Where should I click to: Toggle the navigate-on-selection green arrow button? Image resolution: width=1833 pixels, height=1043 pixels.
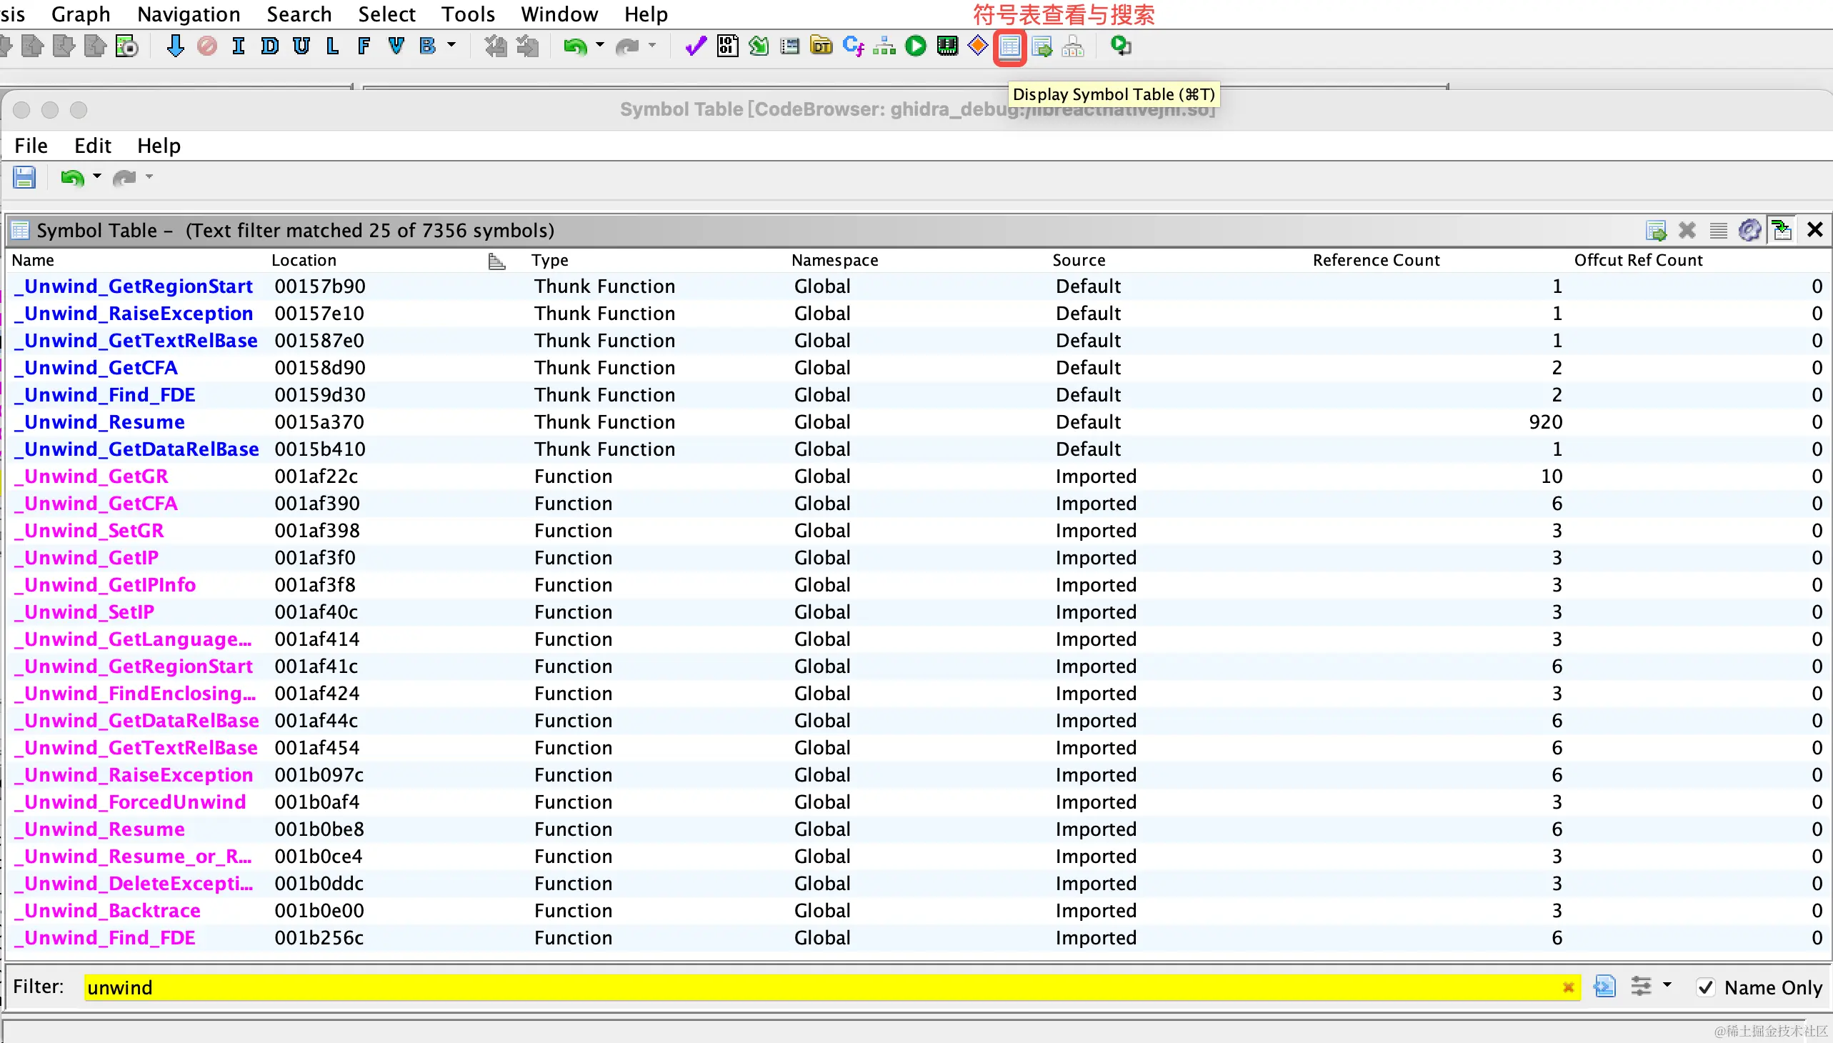pyautogui.click(x=1782, y=230)
